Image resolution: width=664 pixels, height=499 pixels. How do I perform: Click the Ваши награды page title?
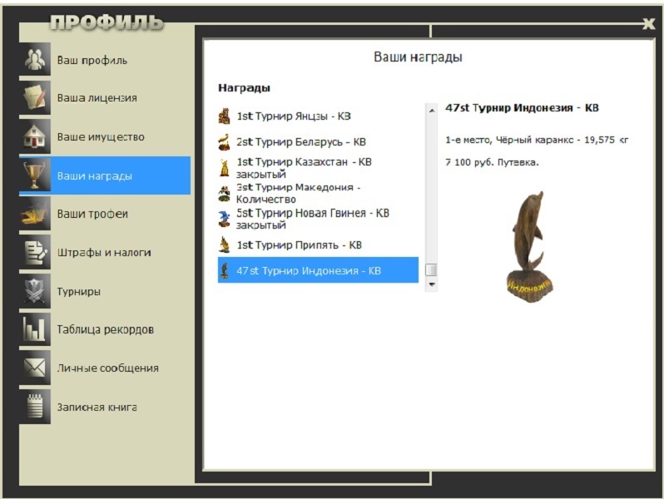point(418,57)
